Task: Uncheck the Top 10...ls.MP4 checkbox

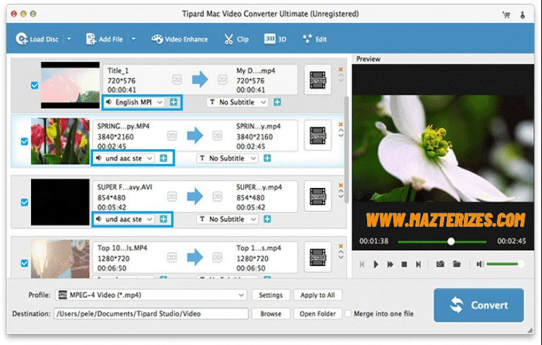Action: (25, 263)
